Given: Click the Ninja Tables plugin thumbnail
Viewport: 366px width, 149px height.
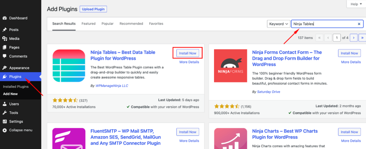Looking at the screenshot, I should click(x=69, y=66).
